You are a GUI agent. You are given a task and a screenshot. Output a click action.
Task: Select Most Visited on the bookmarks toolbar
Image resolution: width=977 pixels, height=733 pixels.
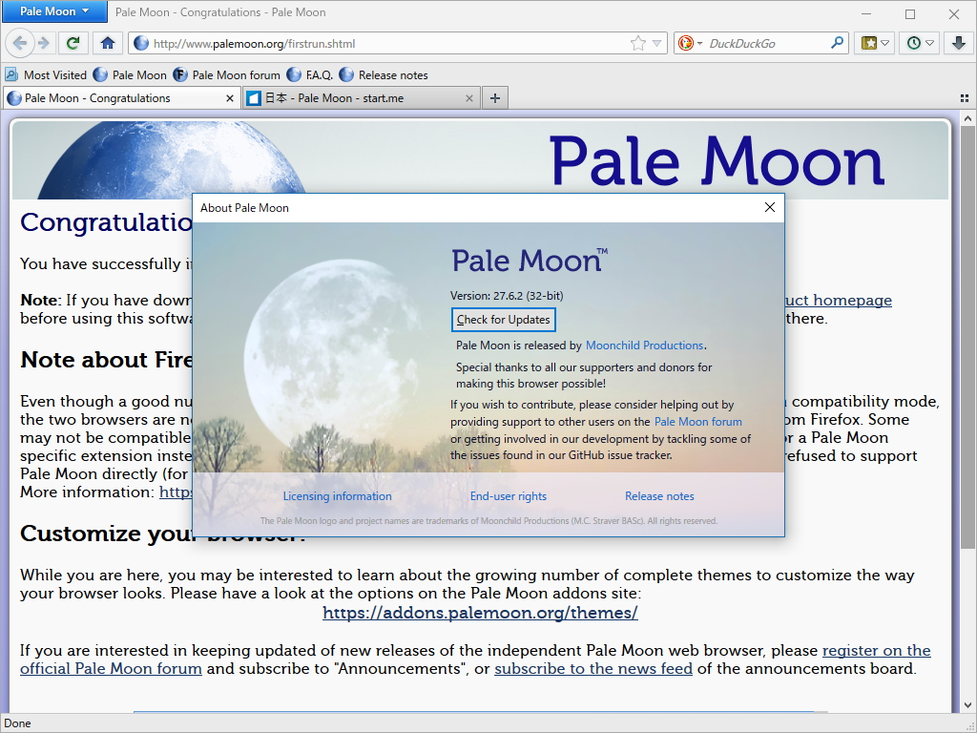tap(47, 74)
